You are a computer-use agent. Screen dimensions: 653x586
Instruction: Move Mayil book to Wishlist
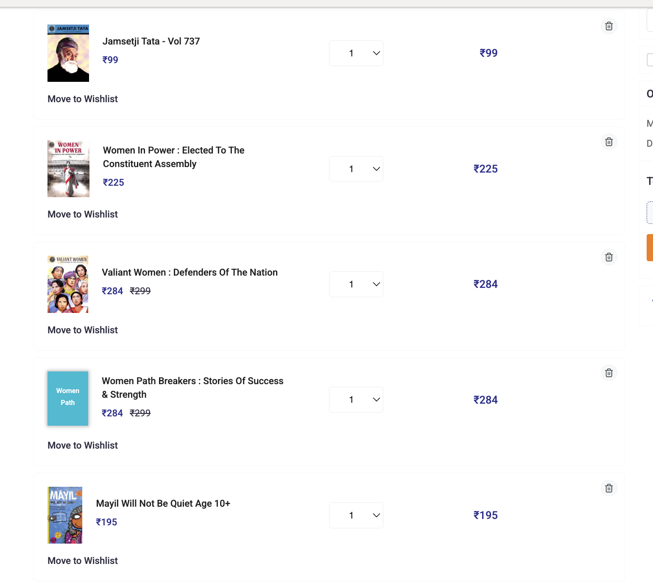pyautogui.click(x=83, y=561)
